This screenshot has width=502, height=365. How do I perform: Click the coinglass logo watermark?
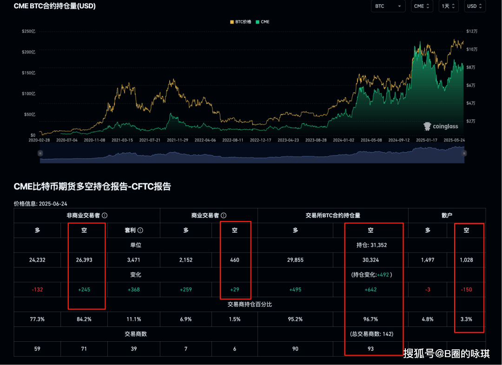(x=441, y=126)
